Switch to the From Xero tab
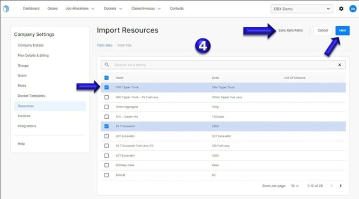Viewport: 359px width, 199px height. tap(104, 45)
